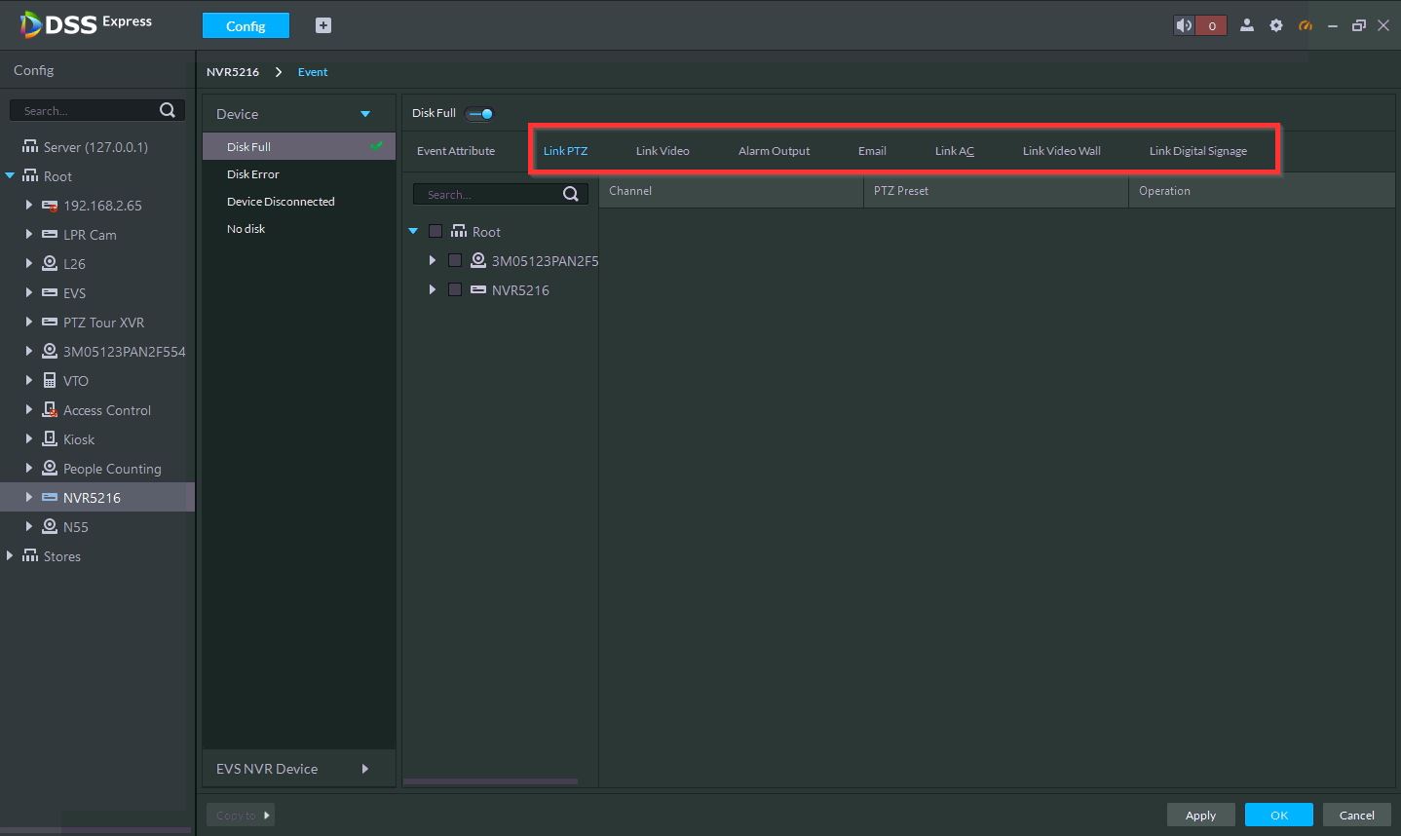This screenshot has width=1401, height=836.
Task: Switch to the Link Video tab
Action: [x=663, y=151]
